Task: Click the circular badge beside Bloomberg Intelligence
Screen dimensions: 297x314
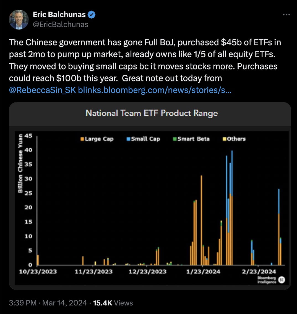Action: (x=282, y=280)
